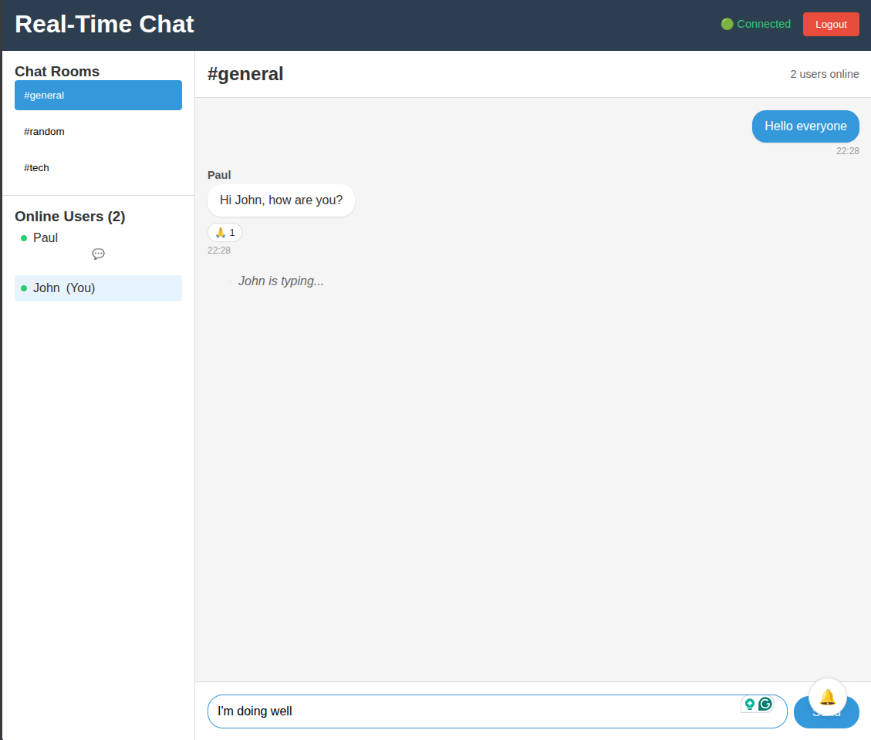Click the green Connected status dot

coord(726,24)
